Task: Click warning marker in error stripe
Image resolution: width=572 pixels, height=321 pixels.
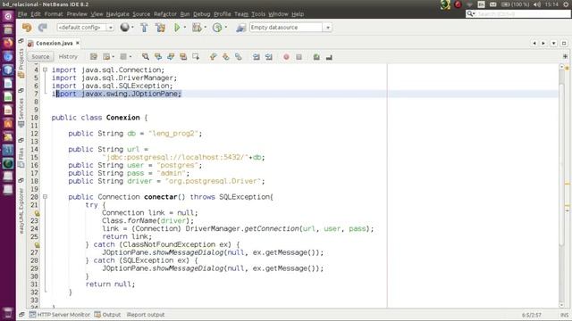Action: [568, 184]
